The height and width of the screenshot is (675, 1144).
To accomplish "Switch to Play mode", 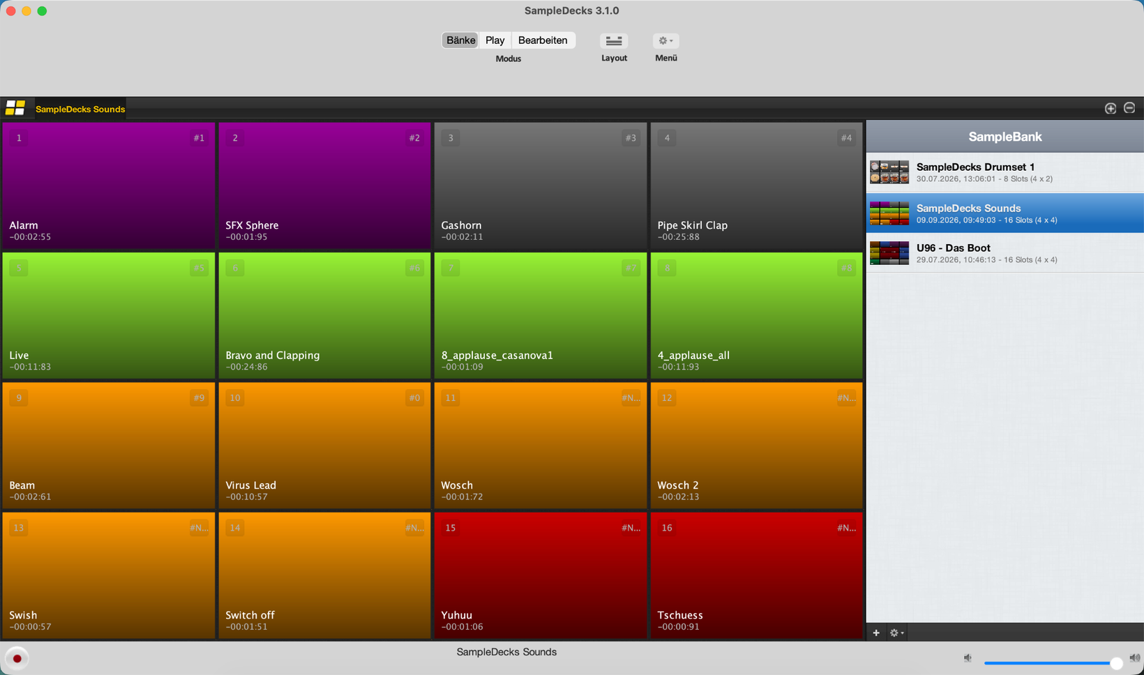I will pyautogui.click(x=495, y=40).
